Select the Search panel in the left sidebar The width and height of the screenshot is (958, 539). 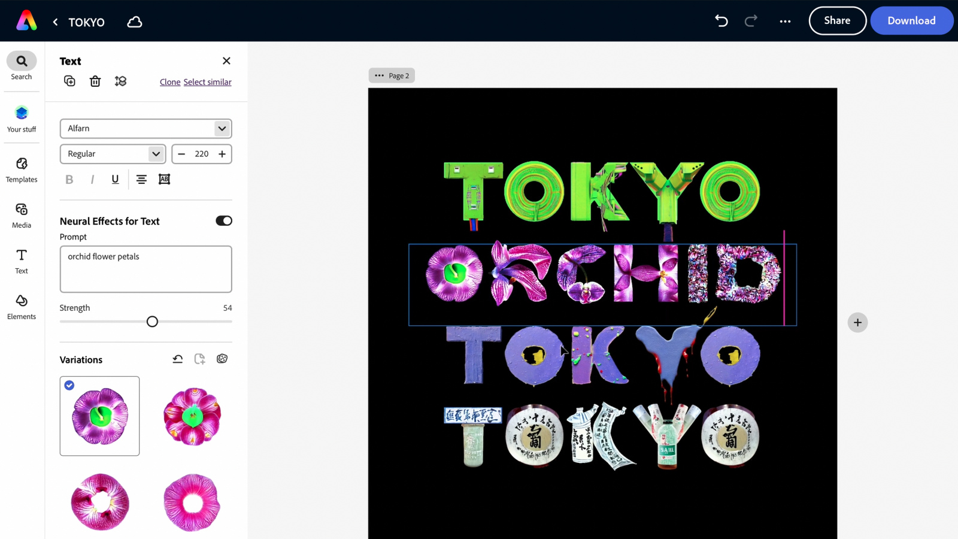22,66
